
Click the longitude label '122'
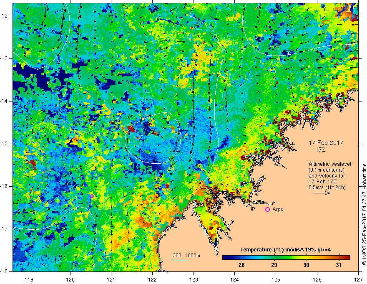pyautogui.click(x=152, y=279)
